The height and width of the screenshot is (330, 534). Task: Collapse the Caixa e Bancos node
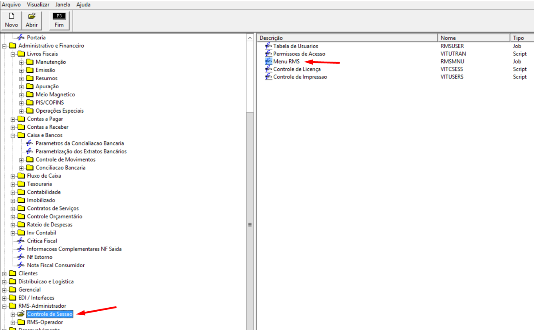[13, 136]
